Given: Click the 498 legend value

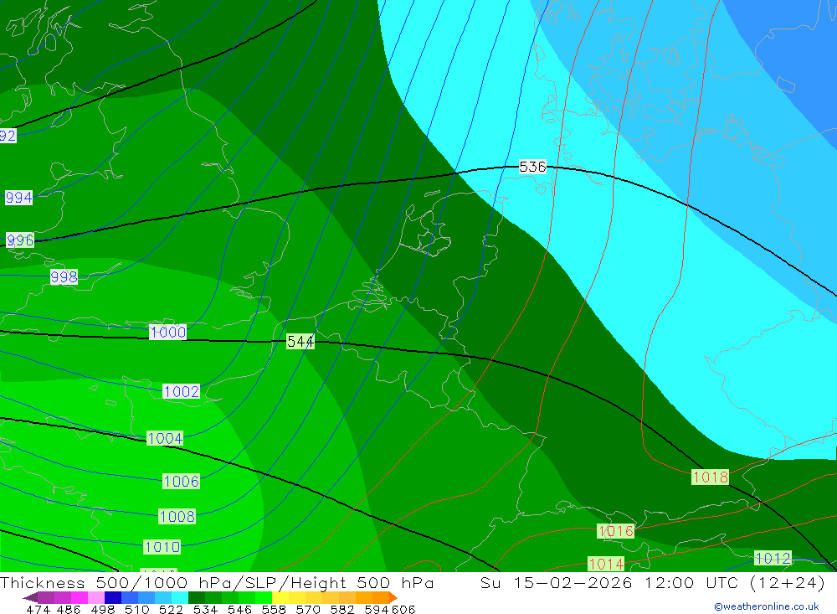Looking at the screenshot, I should 103,609.
